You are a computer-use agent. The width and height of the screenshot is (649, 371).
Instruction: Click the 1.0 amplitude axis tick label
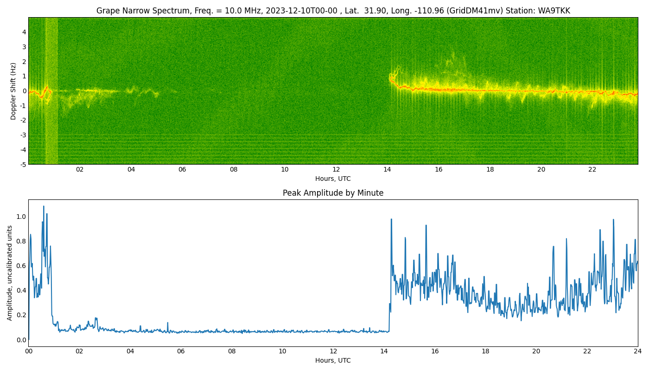click(x=20, y=217)
